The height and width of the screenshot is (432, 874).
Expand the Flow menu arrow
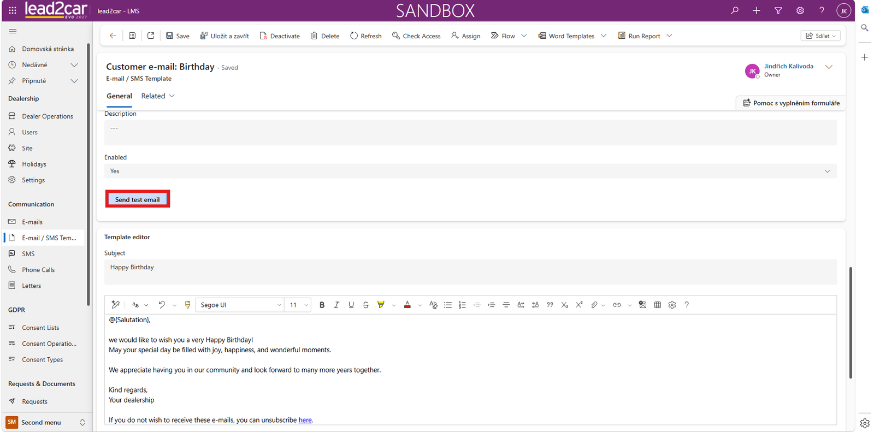[x=524, y=35]
